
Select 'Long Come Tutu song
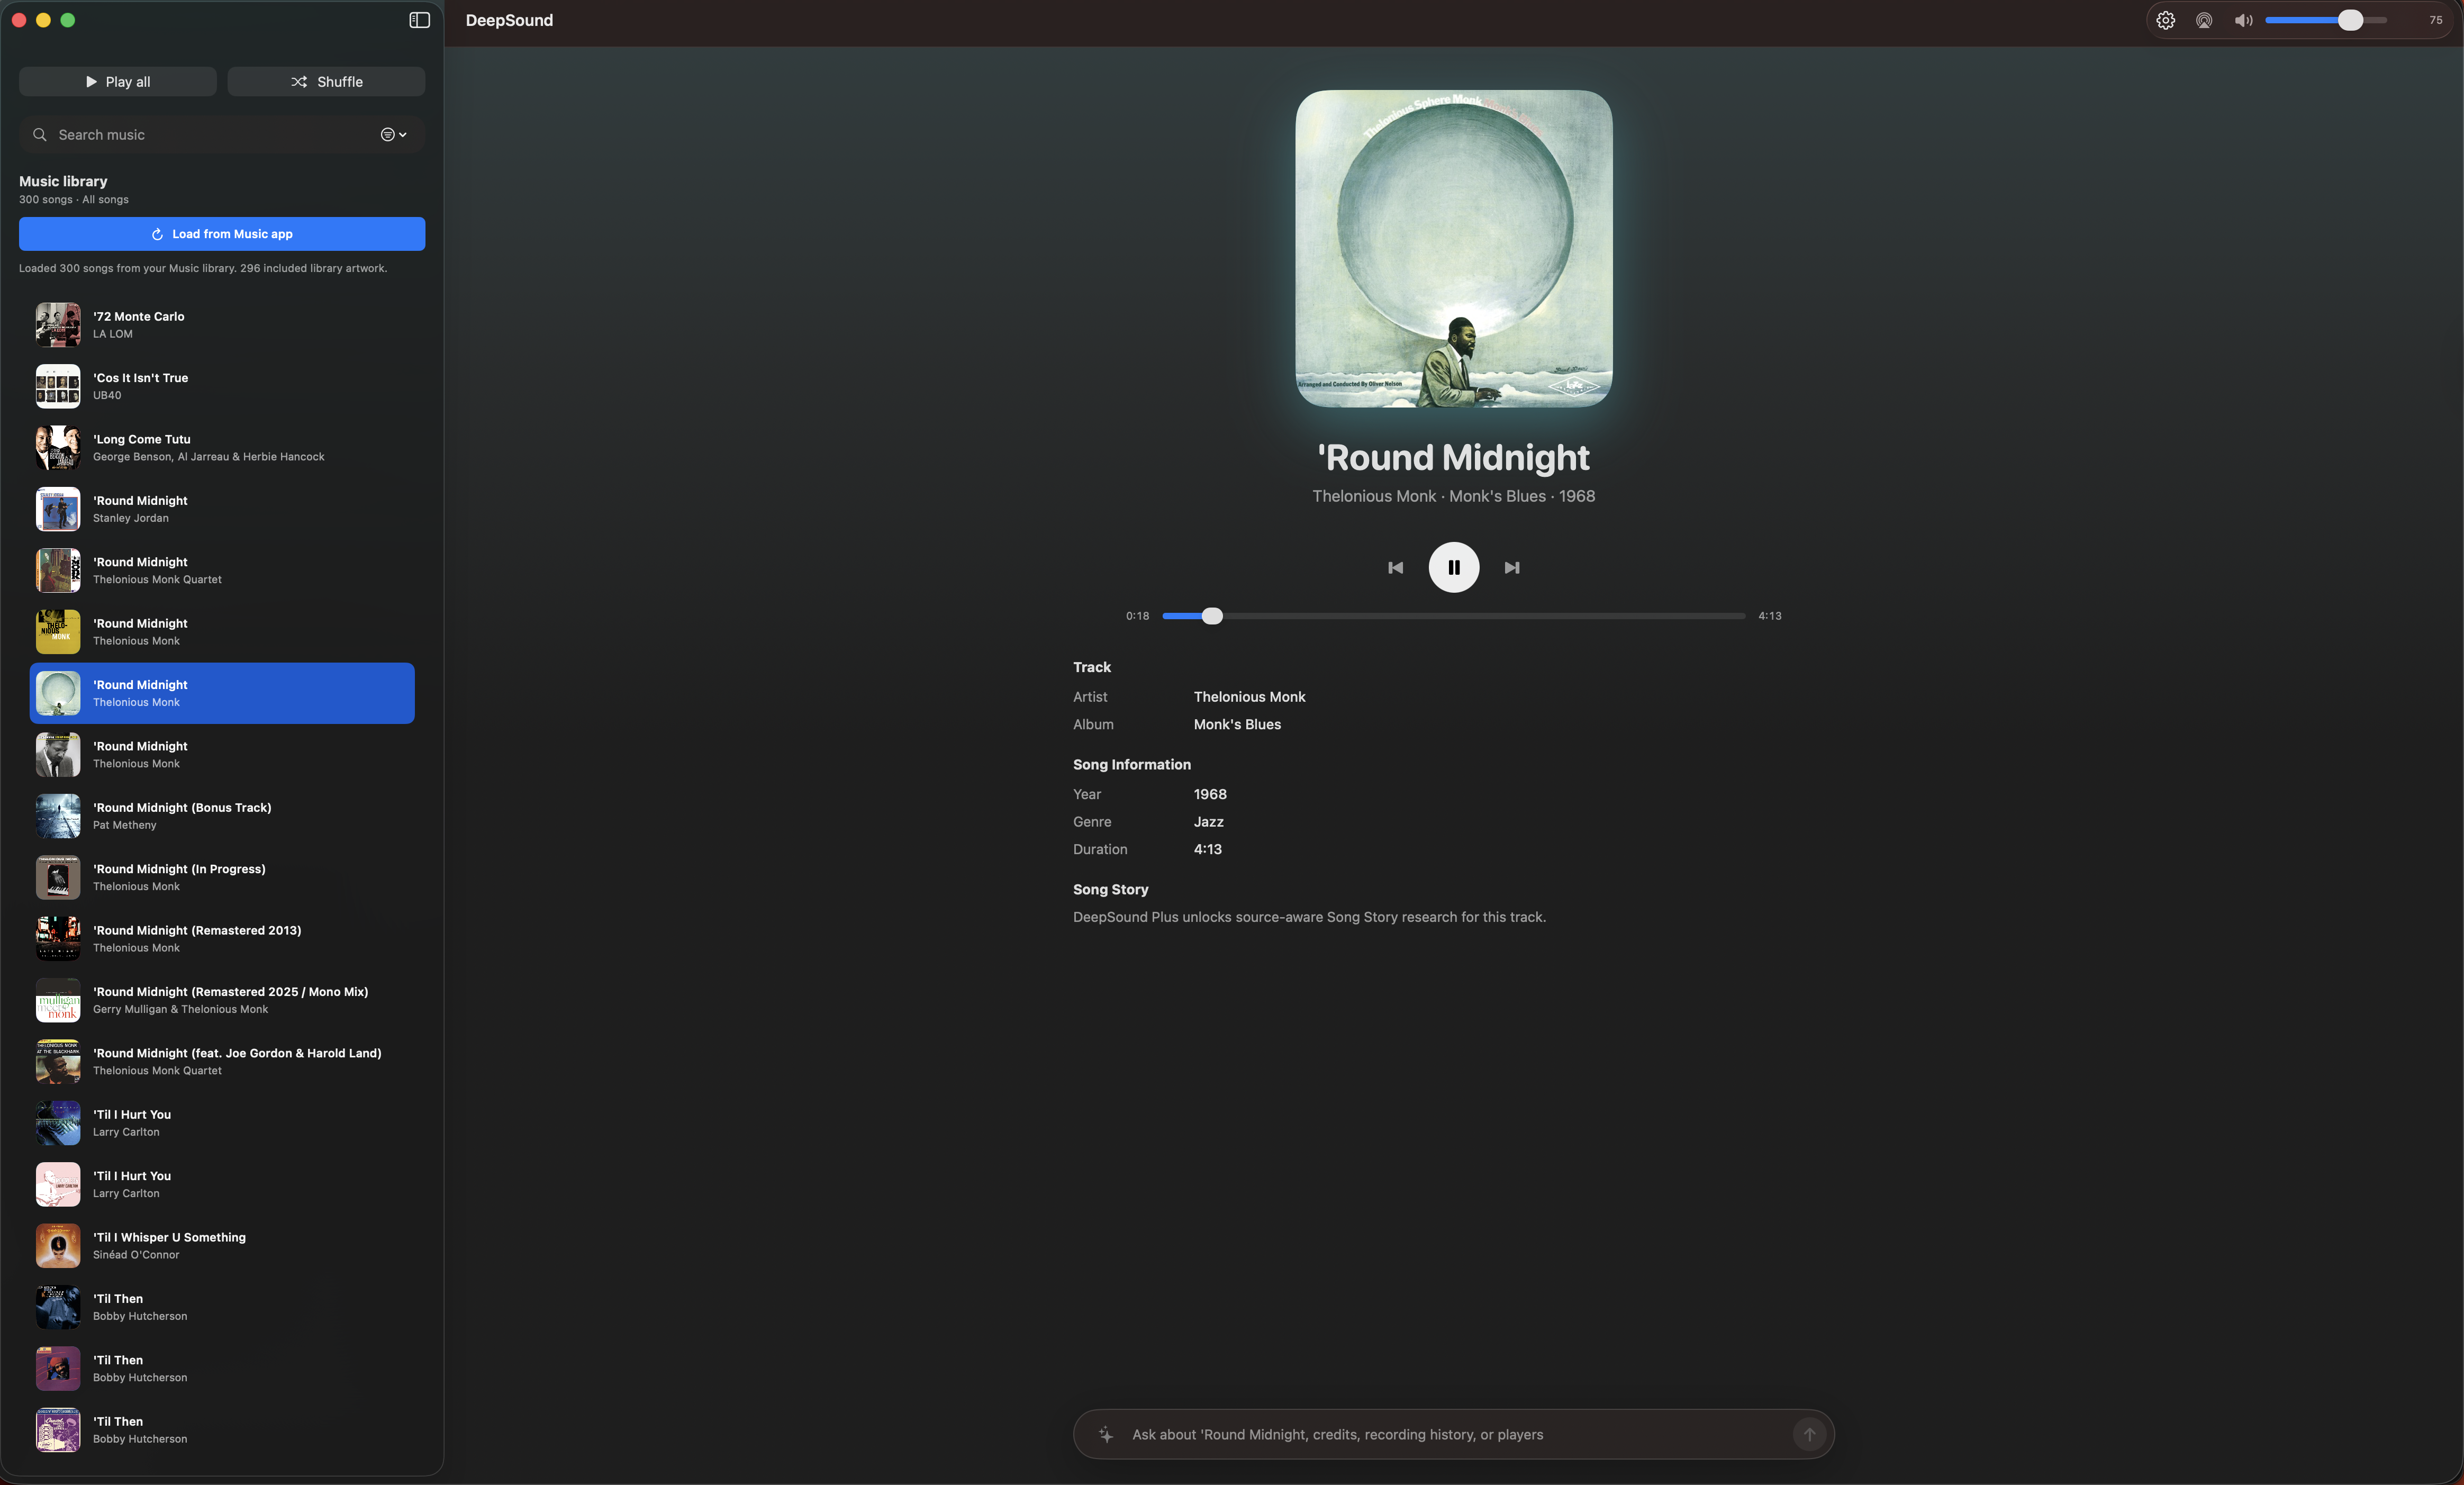222,448
